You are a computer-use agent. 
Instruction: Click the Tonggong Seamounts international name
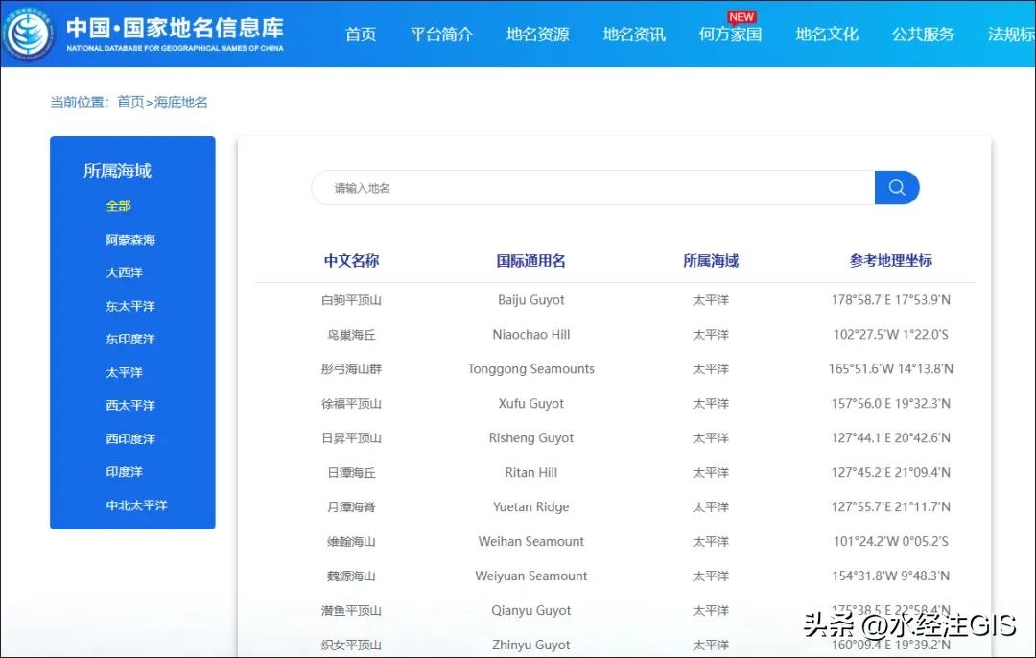pyautogui.click(x=530, y=369)
